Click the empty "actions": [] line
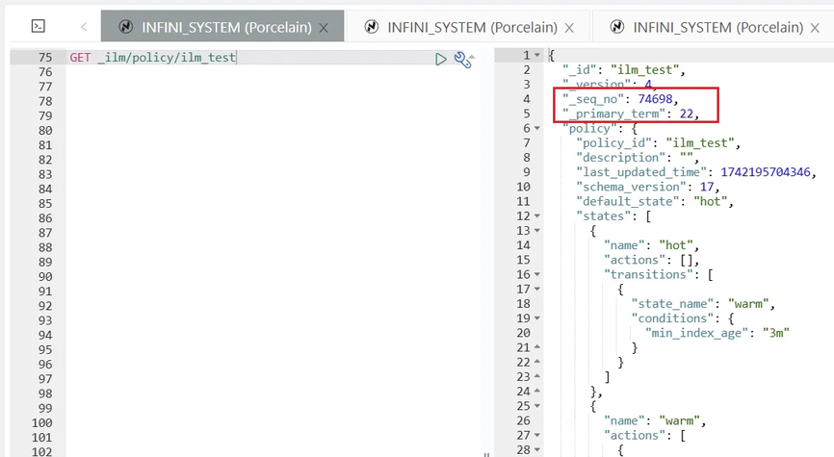The image size is (834, 457). 652,260
